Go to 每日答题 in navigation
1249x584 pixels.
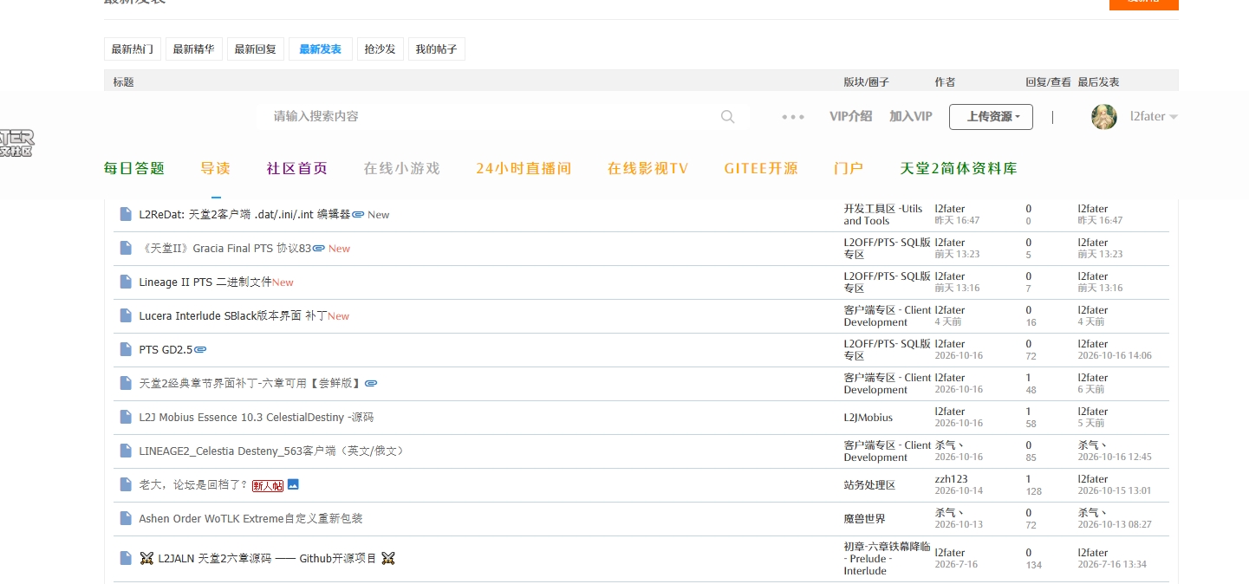pyautogui.click(x=134, y=168)
